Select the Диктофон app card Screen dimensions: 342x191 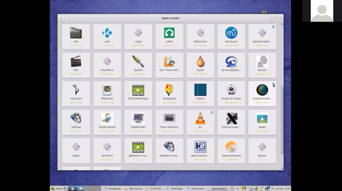click(x=107, y=151)
